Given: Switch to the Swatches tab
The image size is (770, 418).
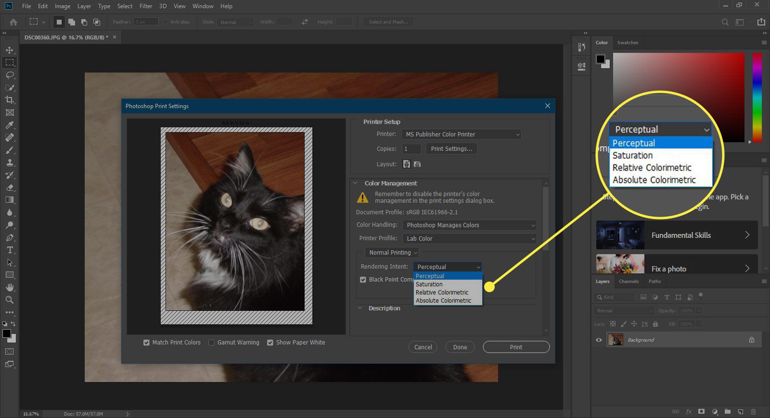Looking at the screenshot, I should coord(628,43).
